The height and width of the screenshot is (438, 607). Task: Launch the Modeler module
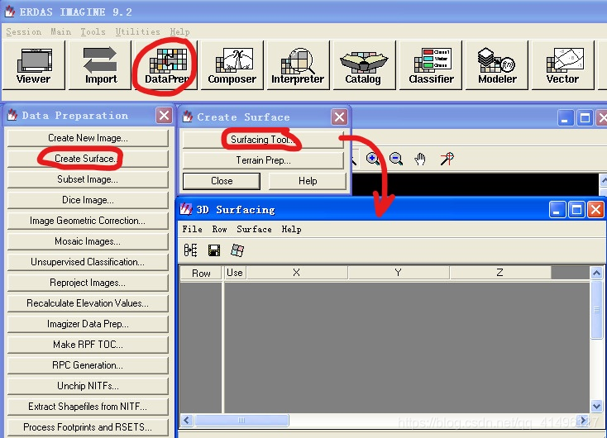tap(497, 65)
